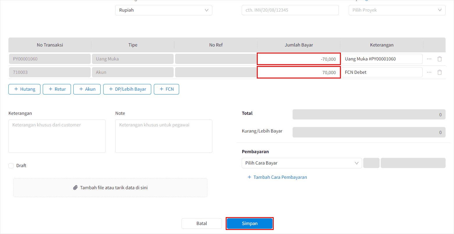Edit the -70,000 Jumlah Bayar field
This screenshot has width=454, height=234.
[299, 59]
